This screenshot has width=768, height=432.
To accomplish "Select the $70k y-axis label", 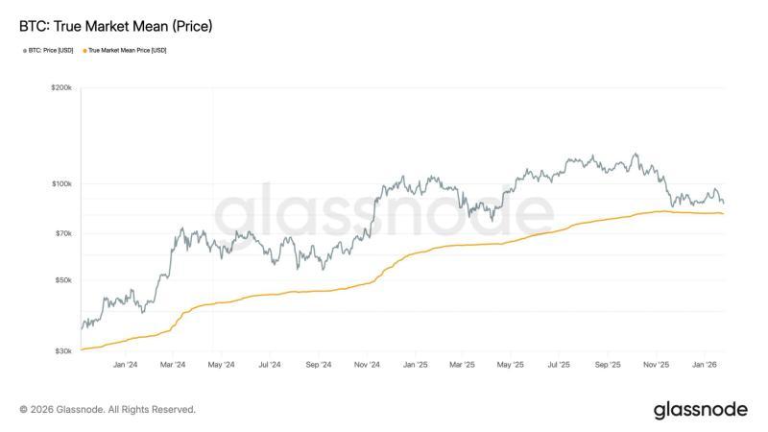I will pyautogui.click(x=63, y=233).
